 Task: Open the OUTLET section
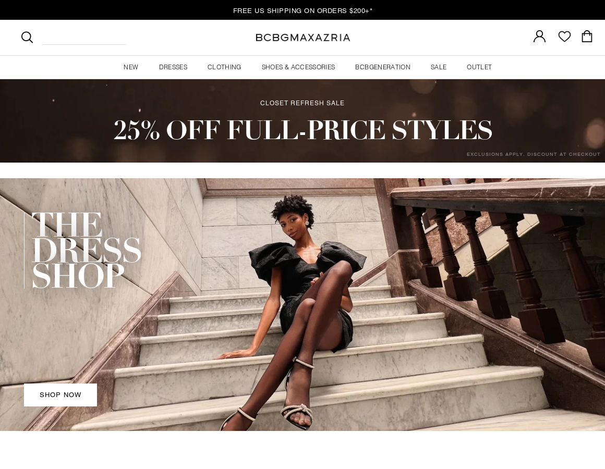tap(479, 67)
